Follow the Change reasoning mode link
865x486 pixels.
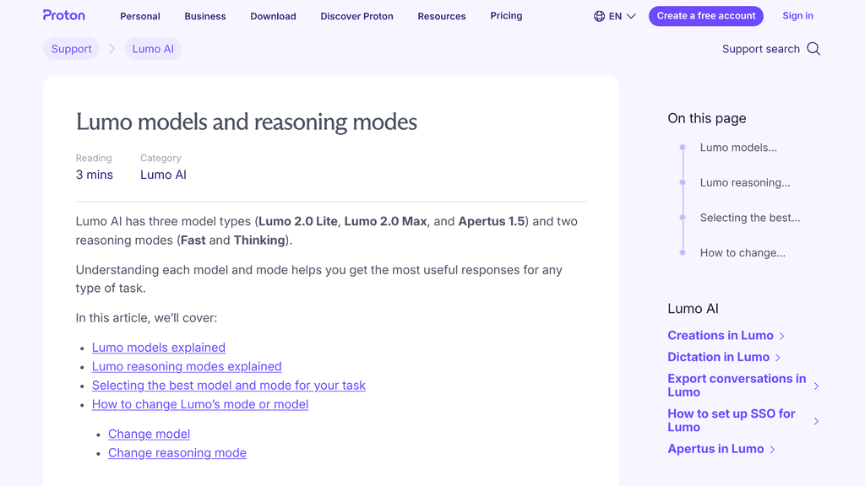[177, 452]
